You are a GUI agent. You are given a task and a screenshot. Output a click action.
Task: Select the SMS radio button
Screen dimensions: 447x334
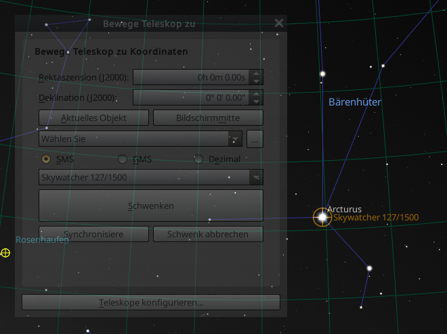pos(46,159)
